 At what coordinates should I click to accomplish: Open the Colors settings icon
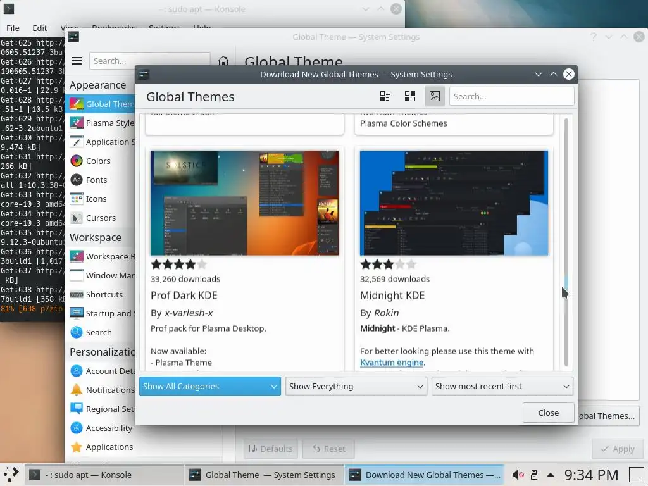point(77,161)
